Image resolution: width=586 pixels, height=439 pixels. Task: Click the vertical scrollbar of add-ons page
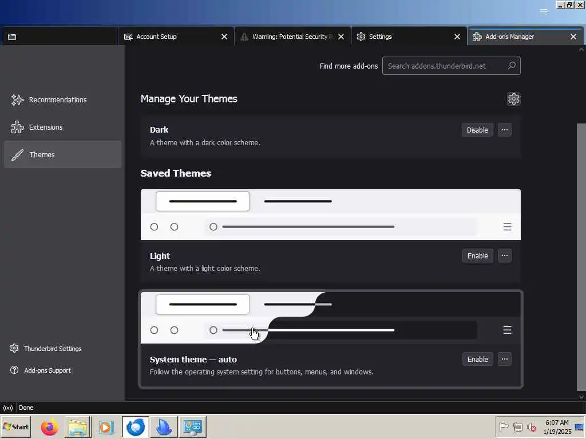(x=581, y=257)
